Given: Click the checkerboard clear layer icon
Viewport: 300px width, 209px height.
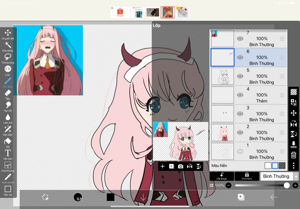Looking at the screenshot, I should coord(294,92).
